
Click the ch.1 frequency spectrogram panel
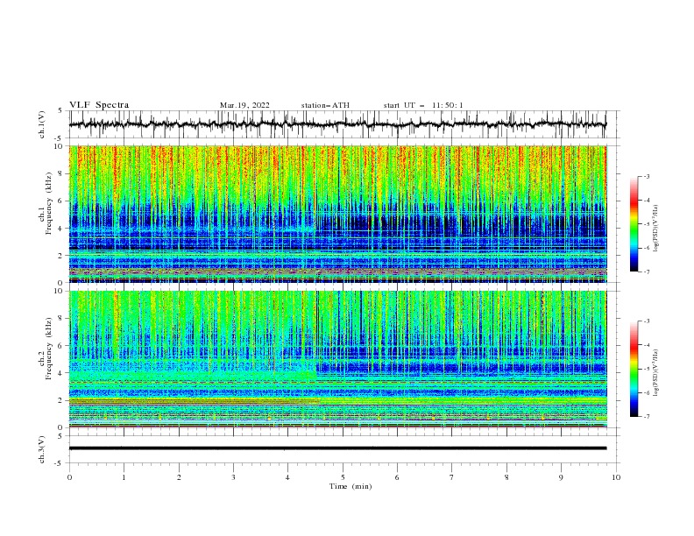[x=338, y=214]
